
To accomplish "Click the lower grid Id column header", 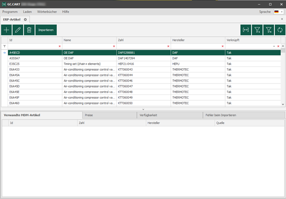I will (x=43, y=123).
